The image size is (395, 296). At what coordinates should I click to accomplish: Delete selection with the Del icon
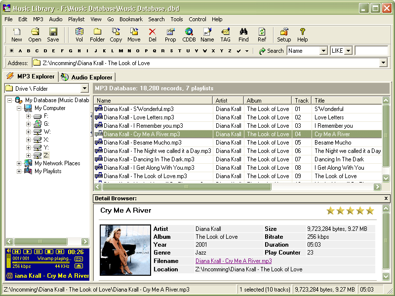(x=152, y=35)
